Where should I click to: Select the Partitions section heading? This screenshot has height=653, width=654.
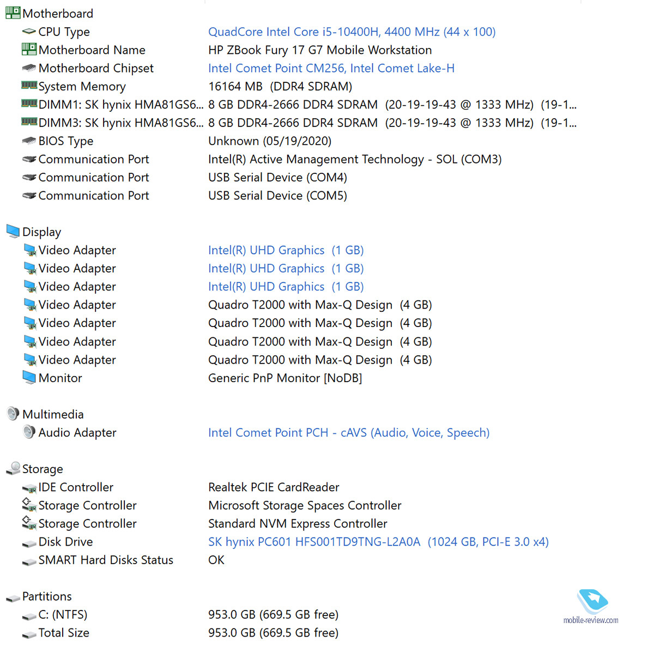pos(47,596)
